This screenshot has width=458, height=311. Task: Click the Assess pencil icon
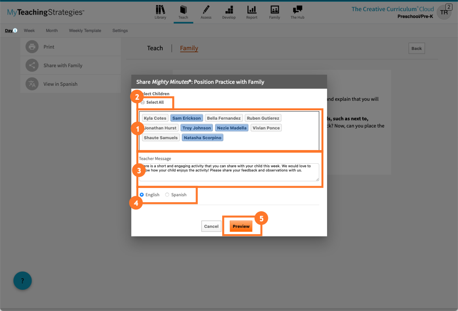(206, 10)
